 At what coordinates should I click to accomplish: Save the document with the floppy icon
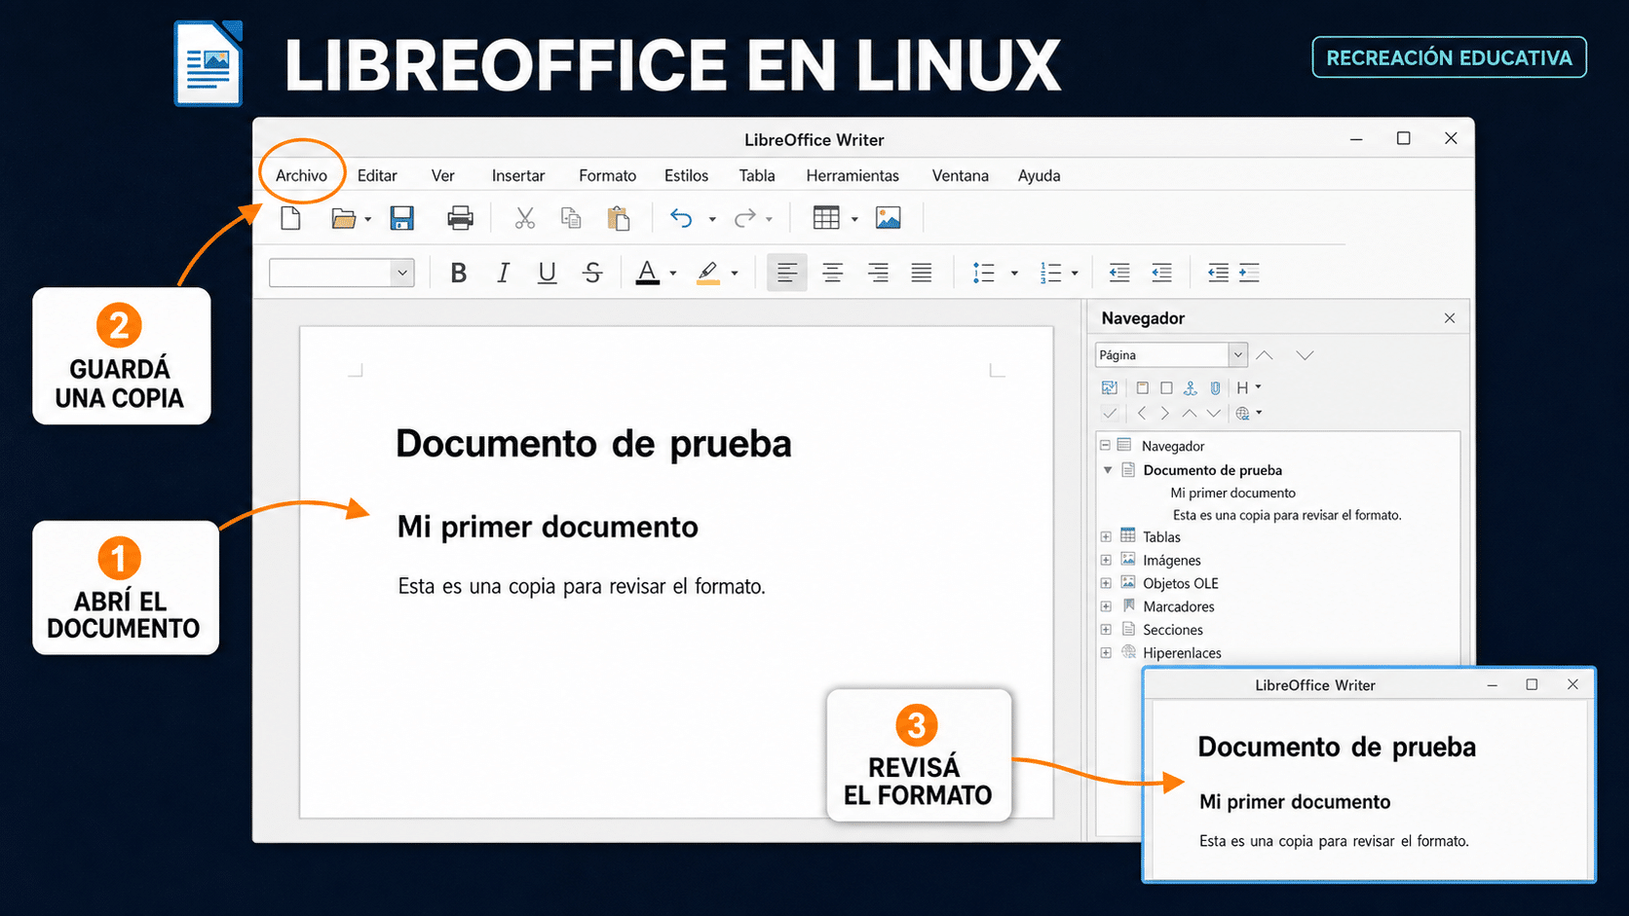(401, 218)
